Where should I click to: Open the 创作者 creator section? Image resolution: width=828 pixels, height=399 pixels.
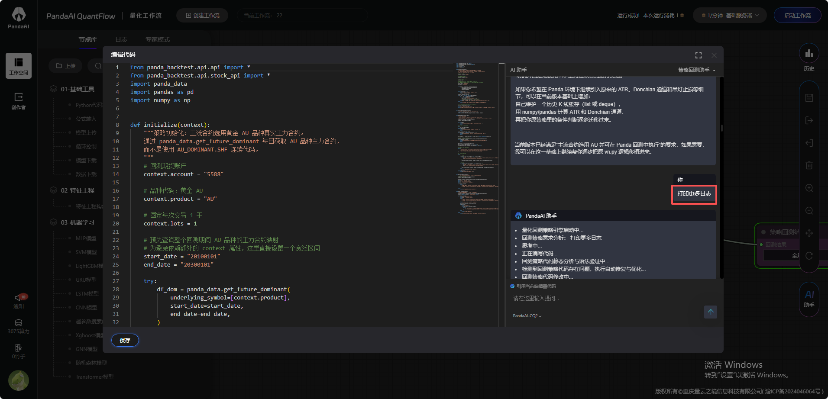(19, 101)
